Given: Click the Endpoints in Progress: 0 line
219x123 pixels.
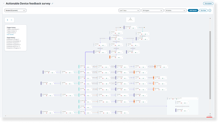Looking at the screenshot, I should (14, 48).
